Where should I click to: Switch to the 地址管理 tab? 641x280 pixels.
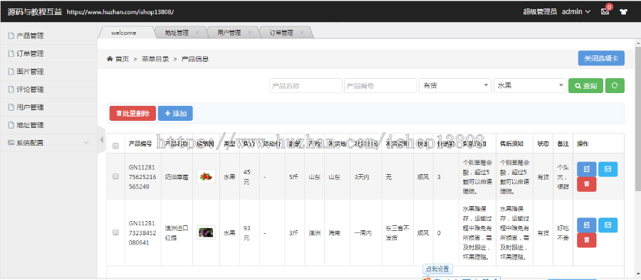tap(177, 33)
